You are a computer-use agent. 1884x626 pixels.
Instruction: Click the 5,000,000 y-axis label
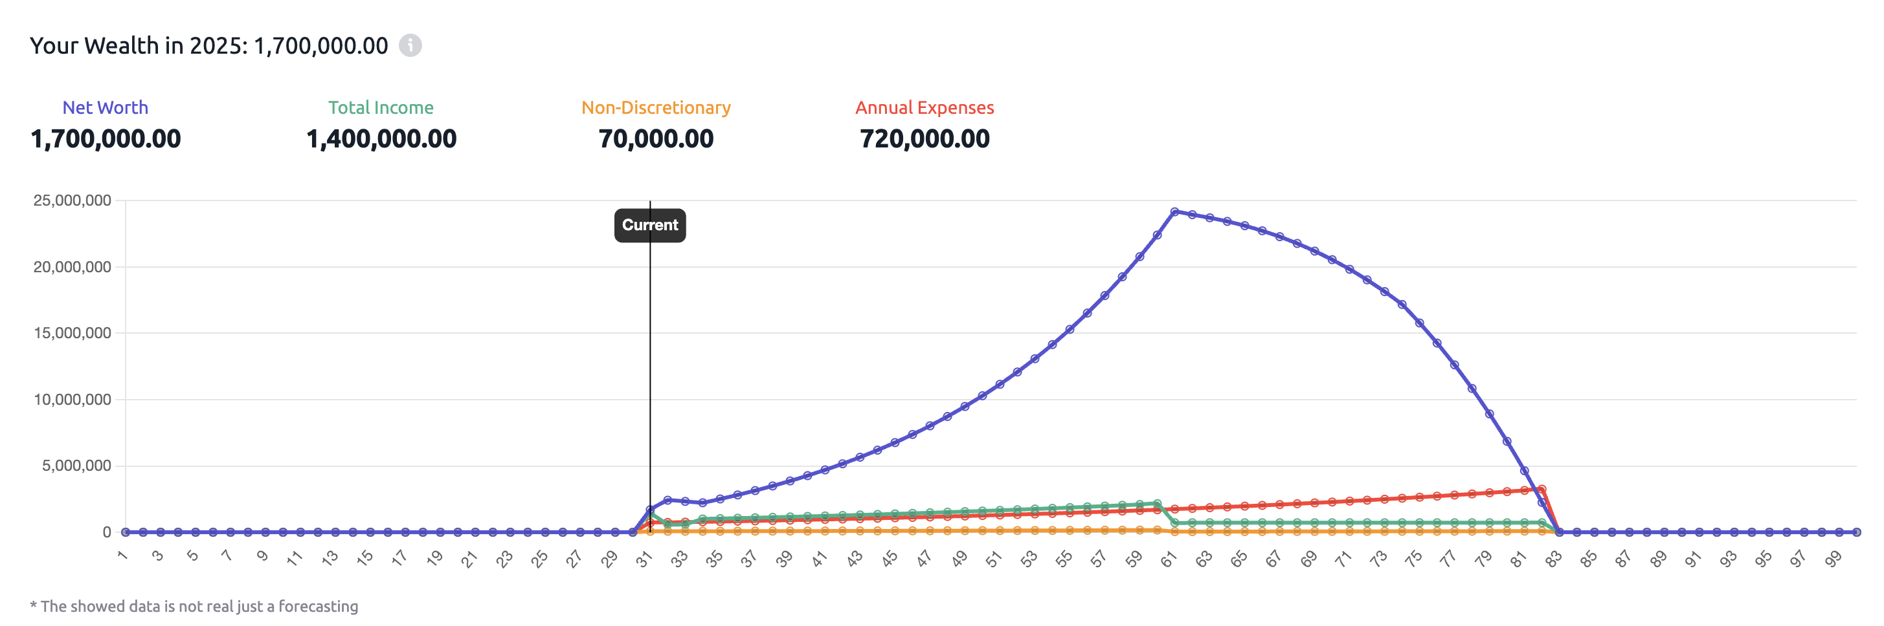76,466
